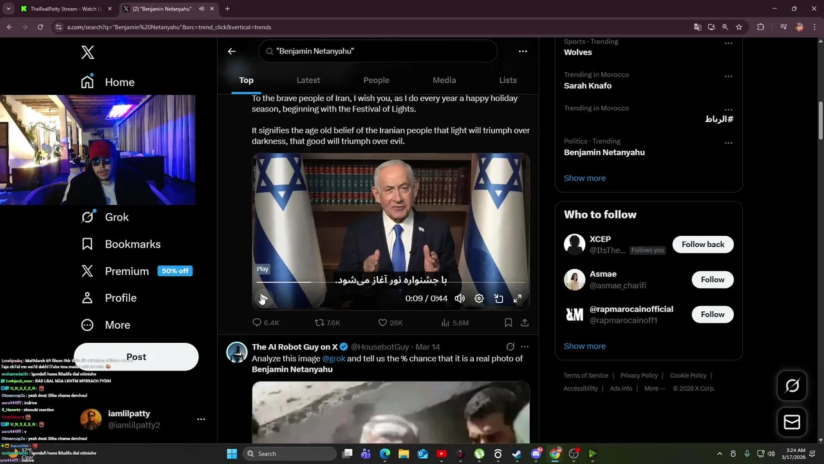Switch to the Latest tab

point(308,80)
